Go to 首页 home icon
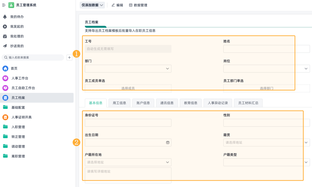Image resolution: width=312 pixels, height=187 pixels. point(5,68)
